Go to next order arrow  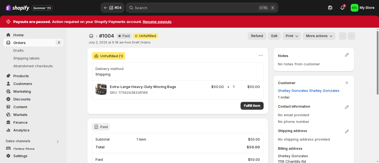click(352, 36)
